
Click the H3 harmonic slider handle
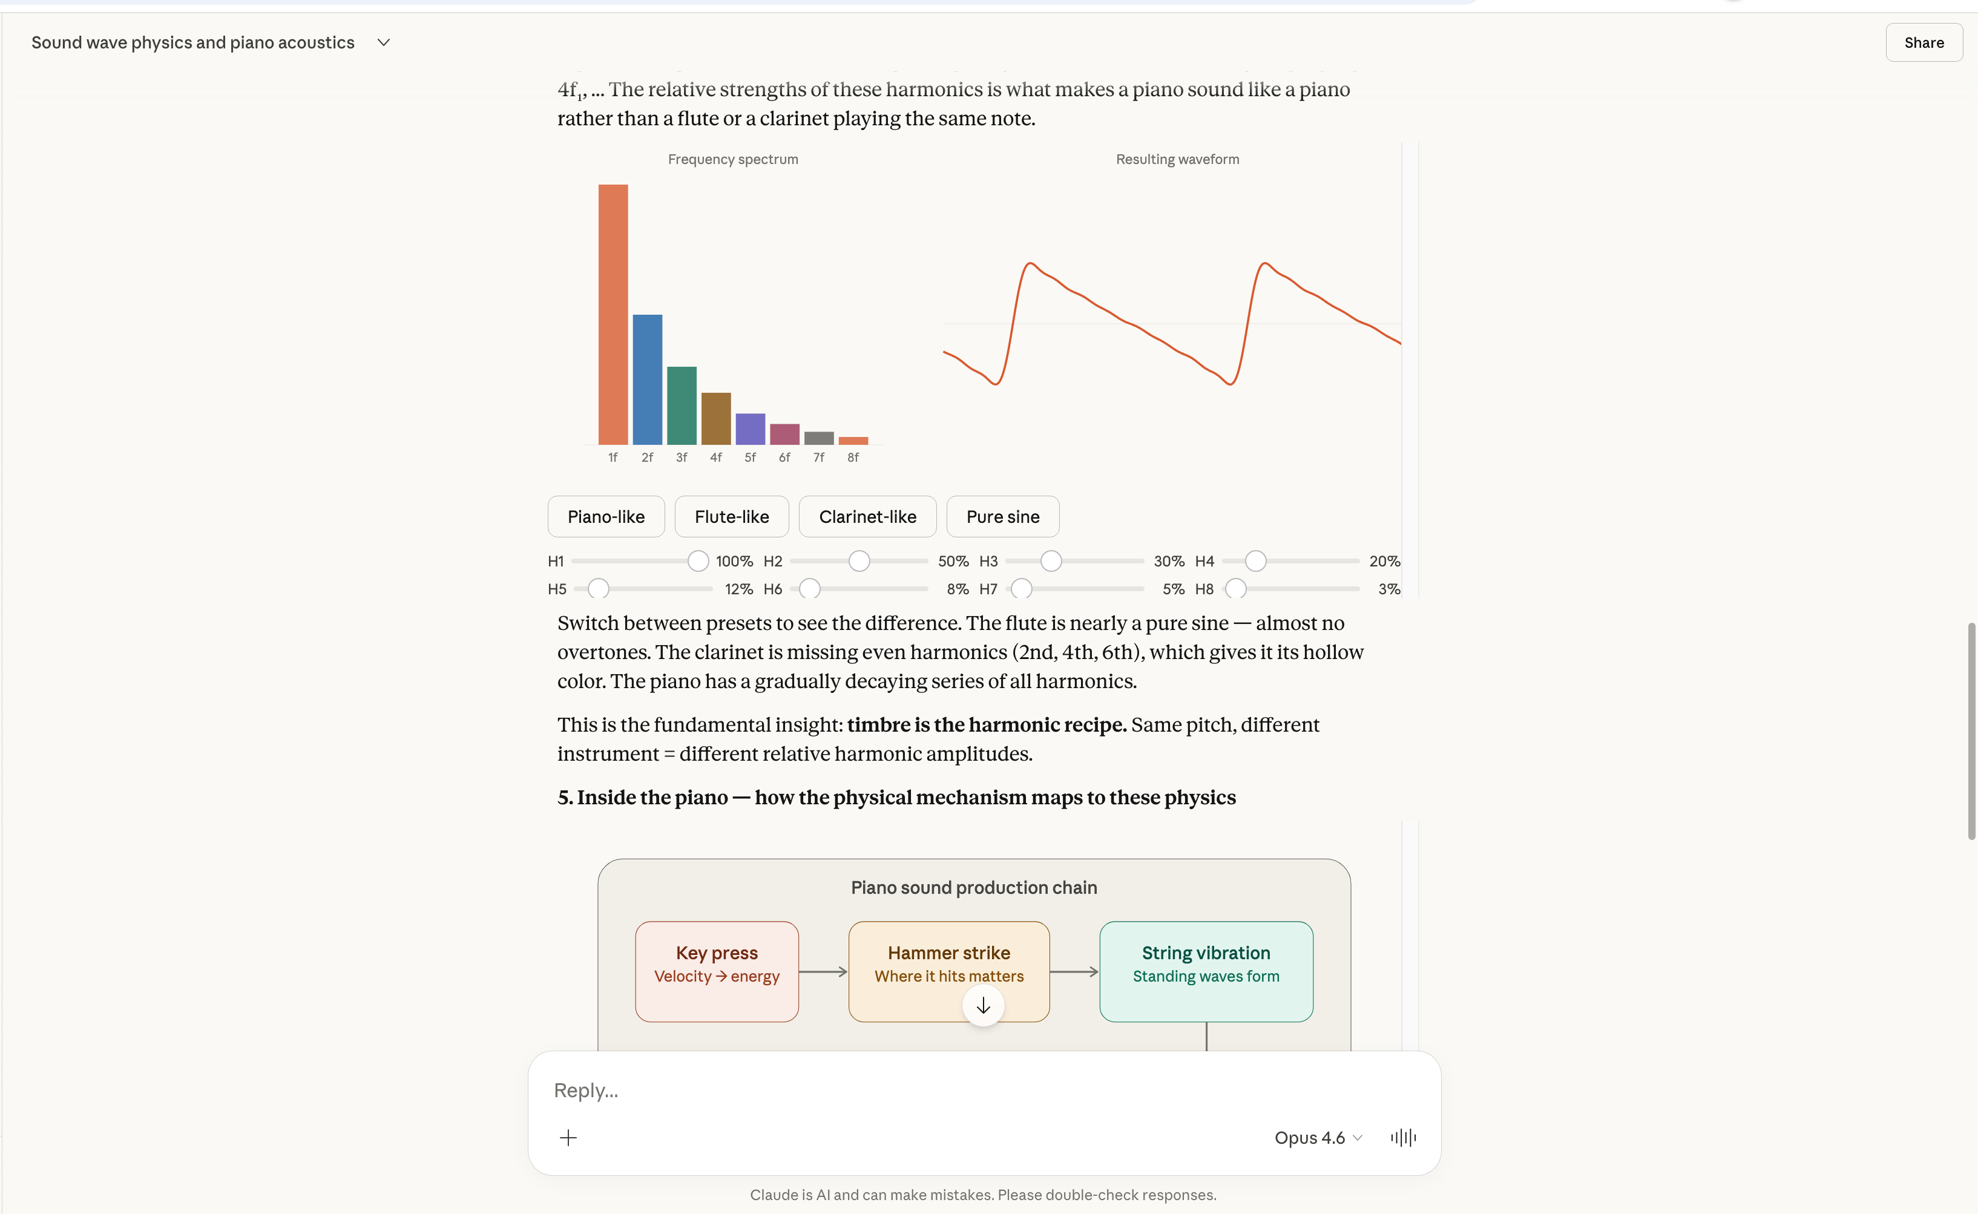pyautogui.click(x=1051, y=561)
